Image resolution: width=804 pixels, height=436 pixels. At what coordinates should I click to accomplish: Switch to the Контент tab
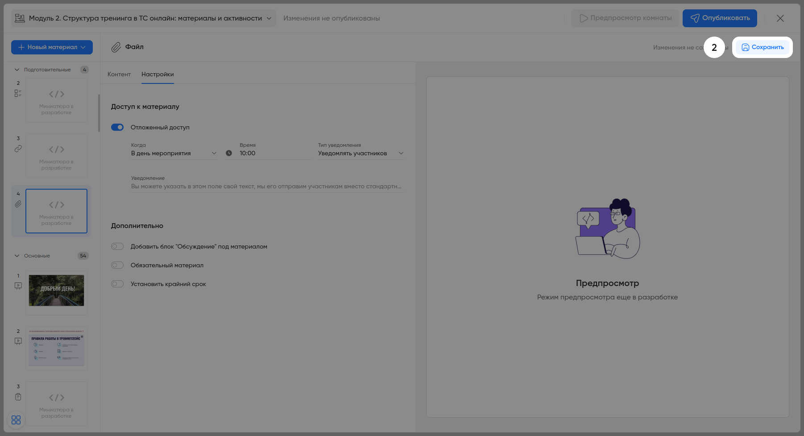[119, 74]
